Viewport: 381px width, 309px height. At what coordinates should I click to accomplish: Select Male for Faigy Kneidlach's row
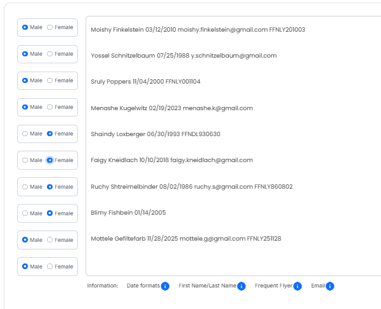(25, 160)
